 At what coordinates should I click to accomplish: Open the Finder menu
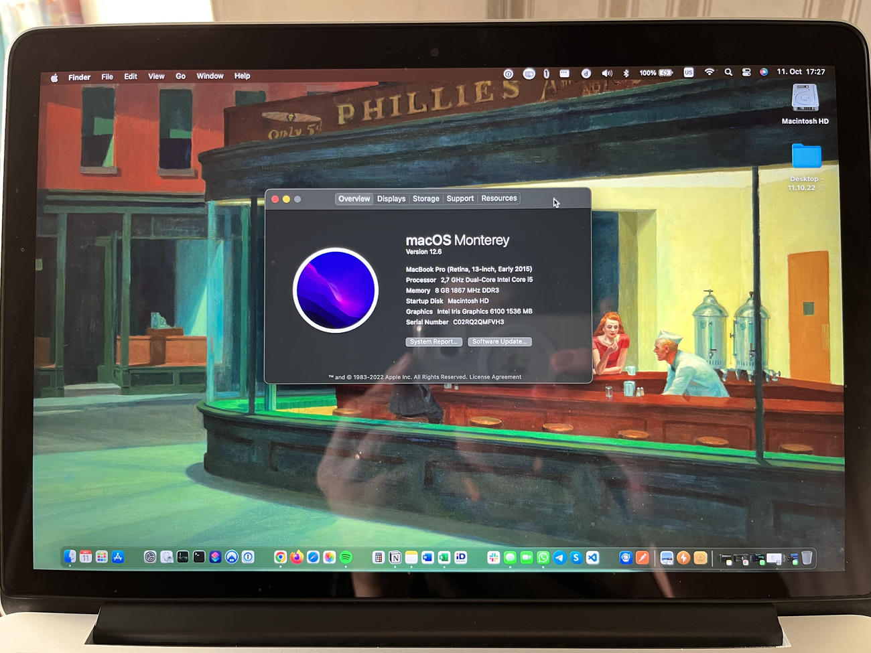click(x=79, y=77)
